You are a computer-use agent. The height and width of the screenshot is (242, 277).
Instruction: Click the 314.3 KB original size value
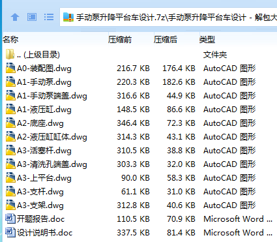pyautogui.click(x=133, y=137)
